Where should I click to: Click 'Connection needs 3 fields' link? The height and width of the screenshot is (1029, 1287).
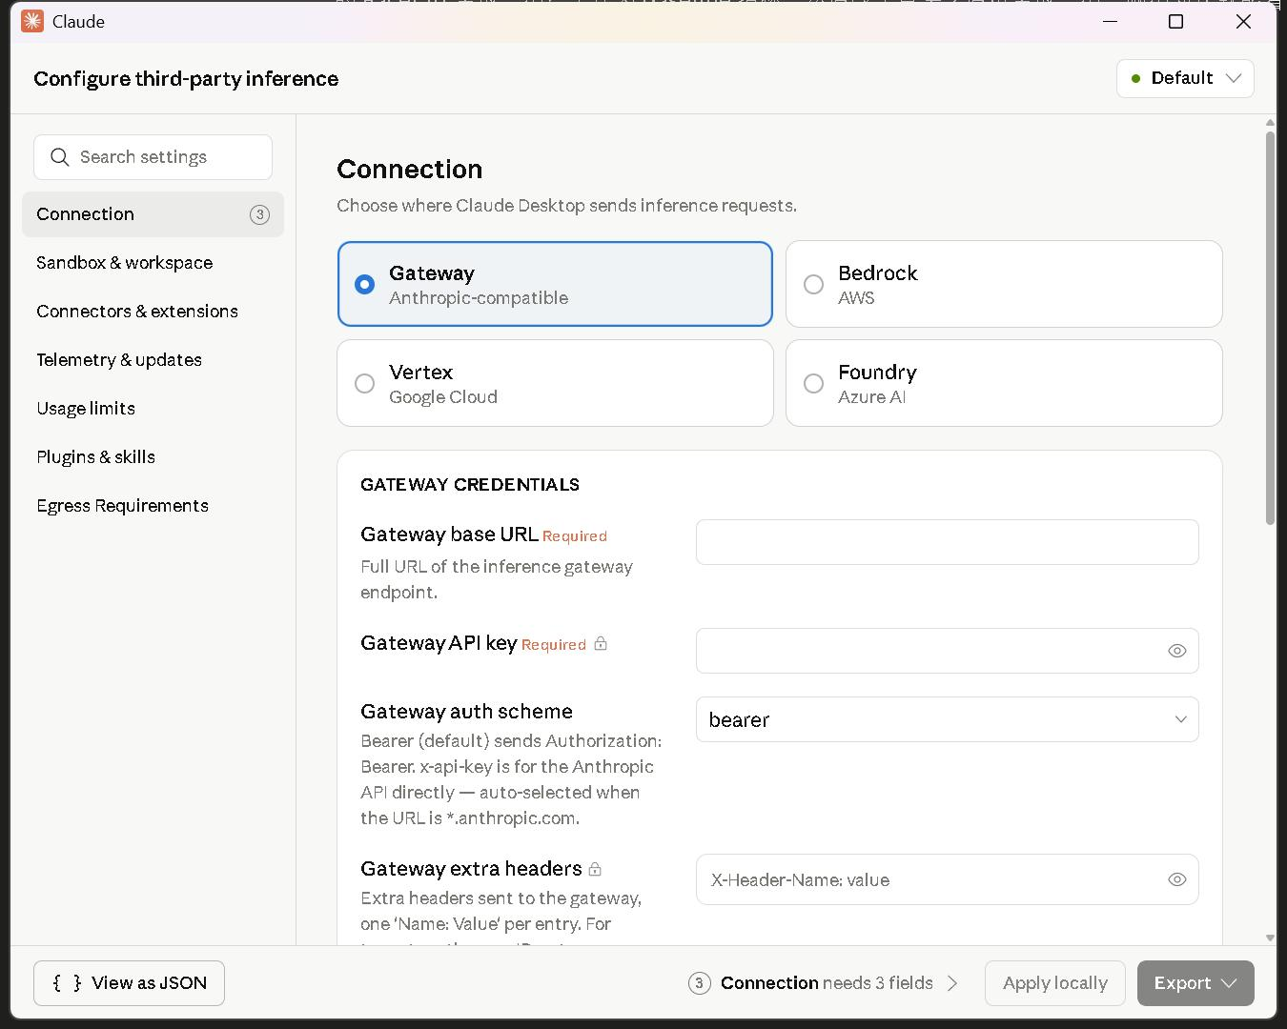pos(826,983)
